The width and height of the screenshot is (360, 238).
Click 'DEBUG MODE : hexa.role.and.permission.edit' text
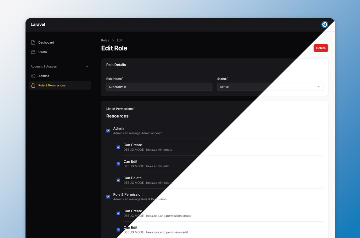156,232
